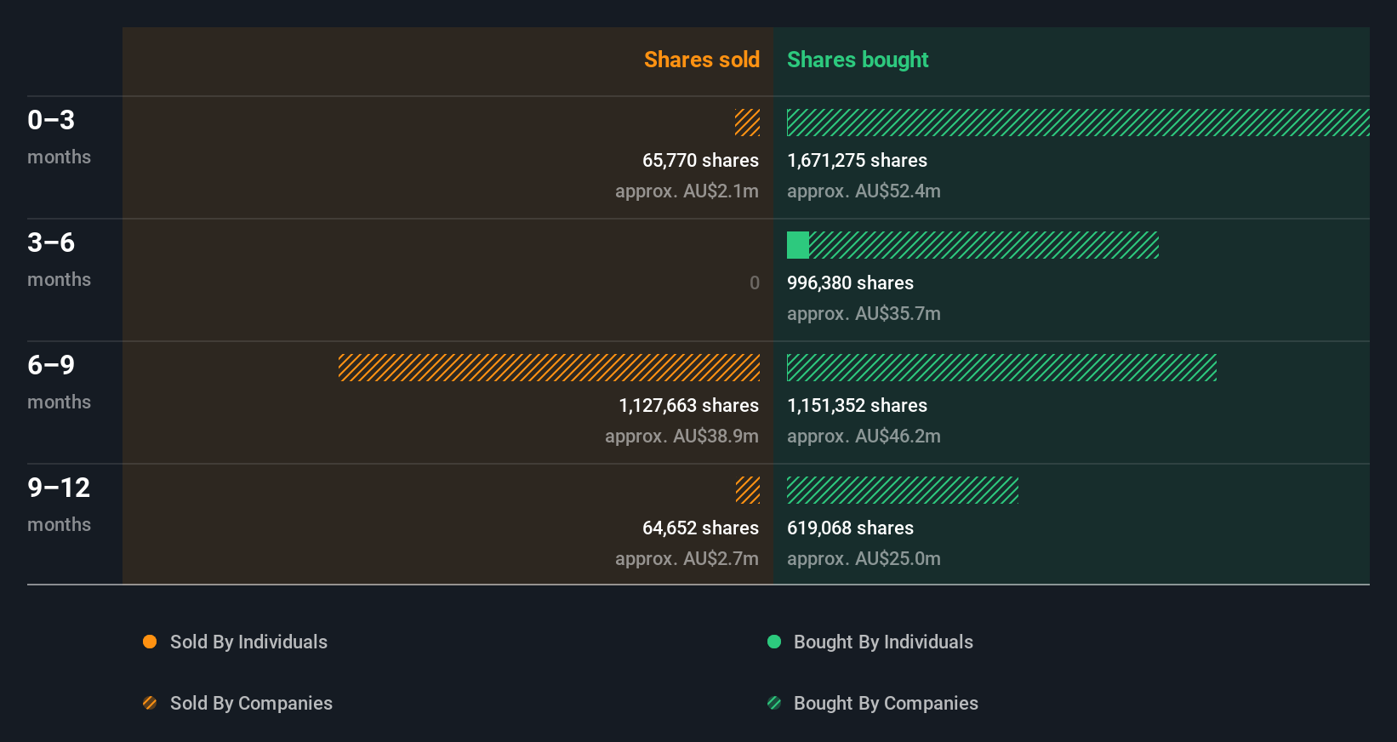Click the approx. AU$35.7m text
The width and height of the screenshot is (1397, 742).
[864, 313]
